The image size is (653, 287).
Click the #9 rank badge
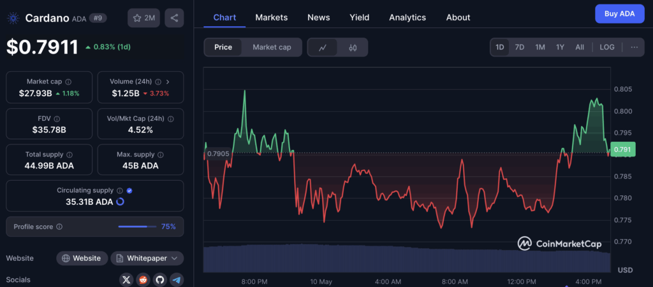click(98, 18)
